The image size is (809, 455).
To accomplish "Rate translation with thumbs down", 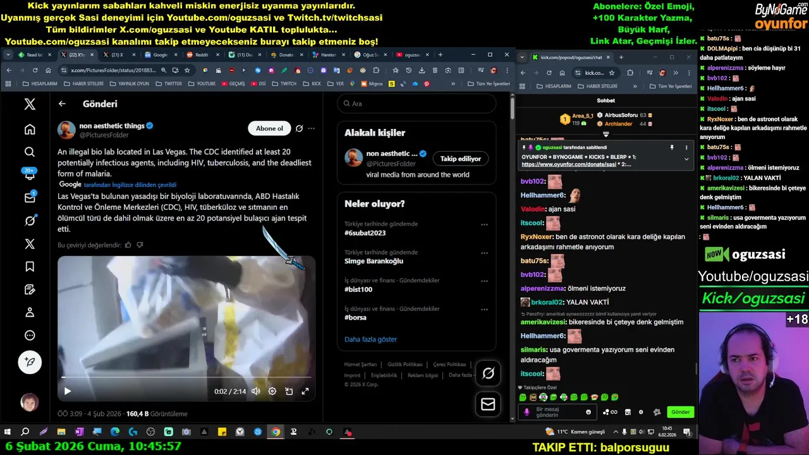I will [140, 245].
